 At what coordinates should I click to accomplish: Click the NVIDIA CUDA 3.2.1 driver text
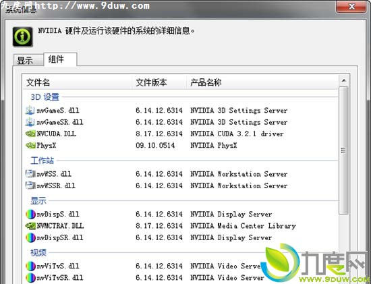237,134
